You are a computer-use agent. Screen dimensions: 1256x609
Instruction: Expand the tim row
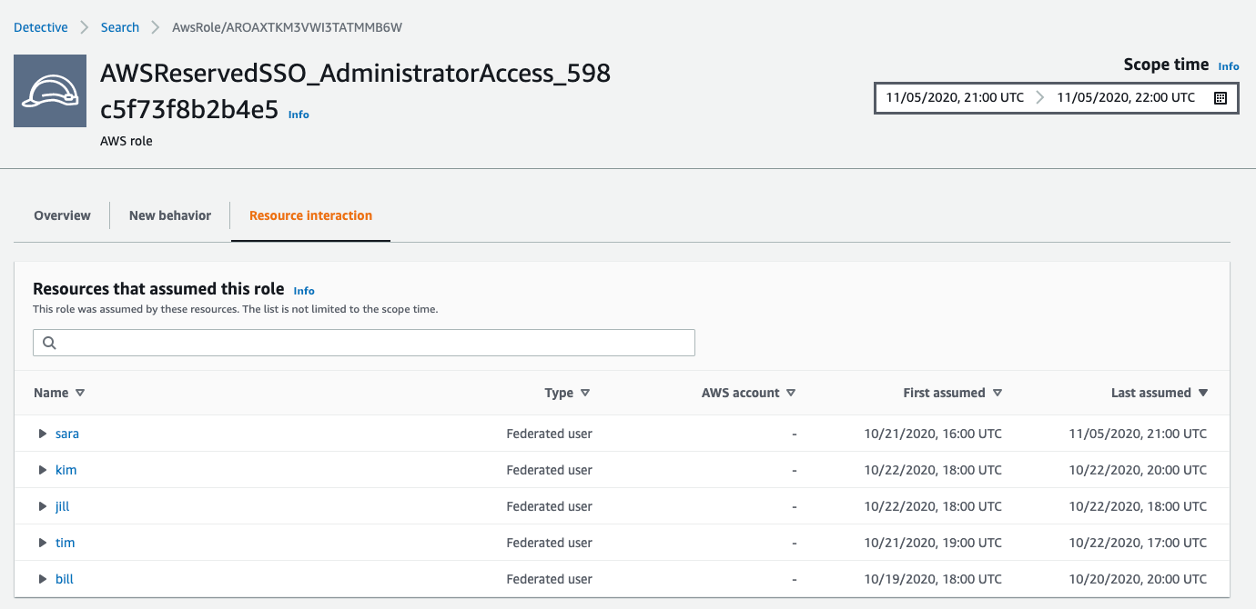tap(43, 543)
